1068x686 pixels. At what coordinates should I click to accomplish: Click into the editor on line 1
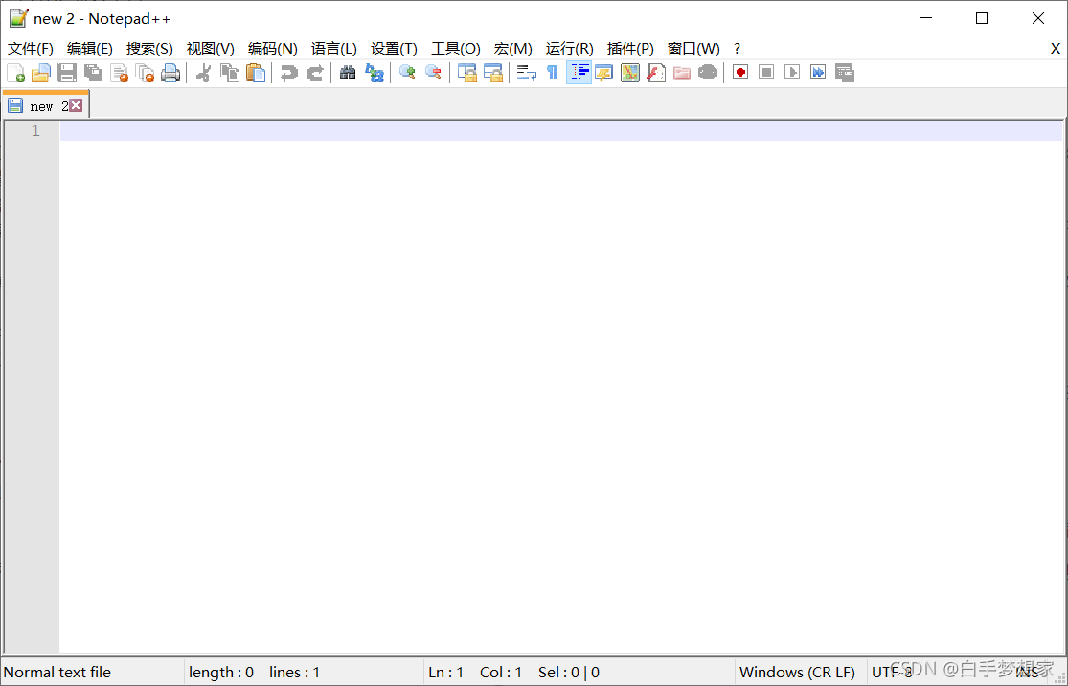(x=560, y=131)
